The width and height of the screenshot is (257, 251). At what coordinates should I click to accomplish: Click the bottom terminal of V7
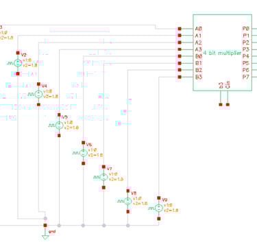pyautogui.click(x=103, y=187)
